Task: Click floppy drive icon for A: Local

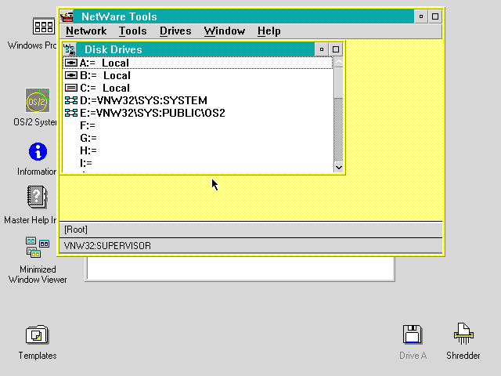Action: [71, 63]
